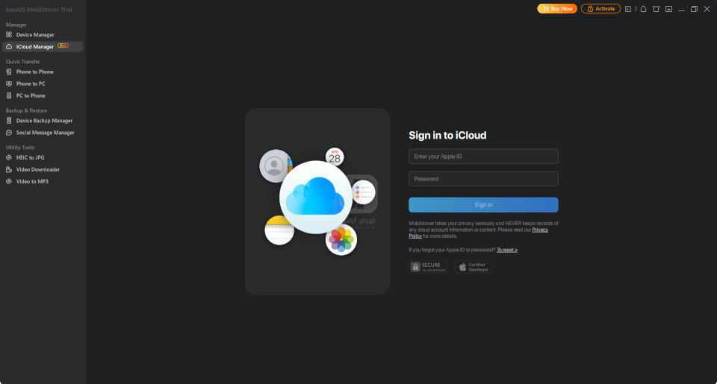Go to Social Message Manager

(x=45, y=133)
